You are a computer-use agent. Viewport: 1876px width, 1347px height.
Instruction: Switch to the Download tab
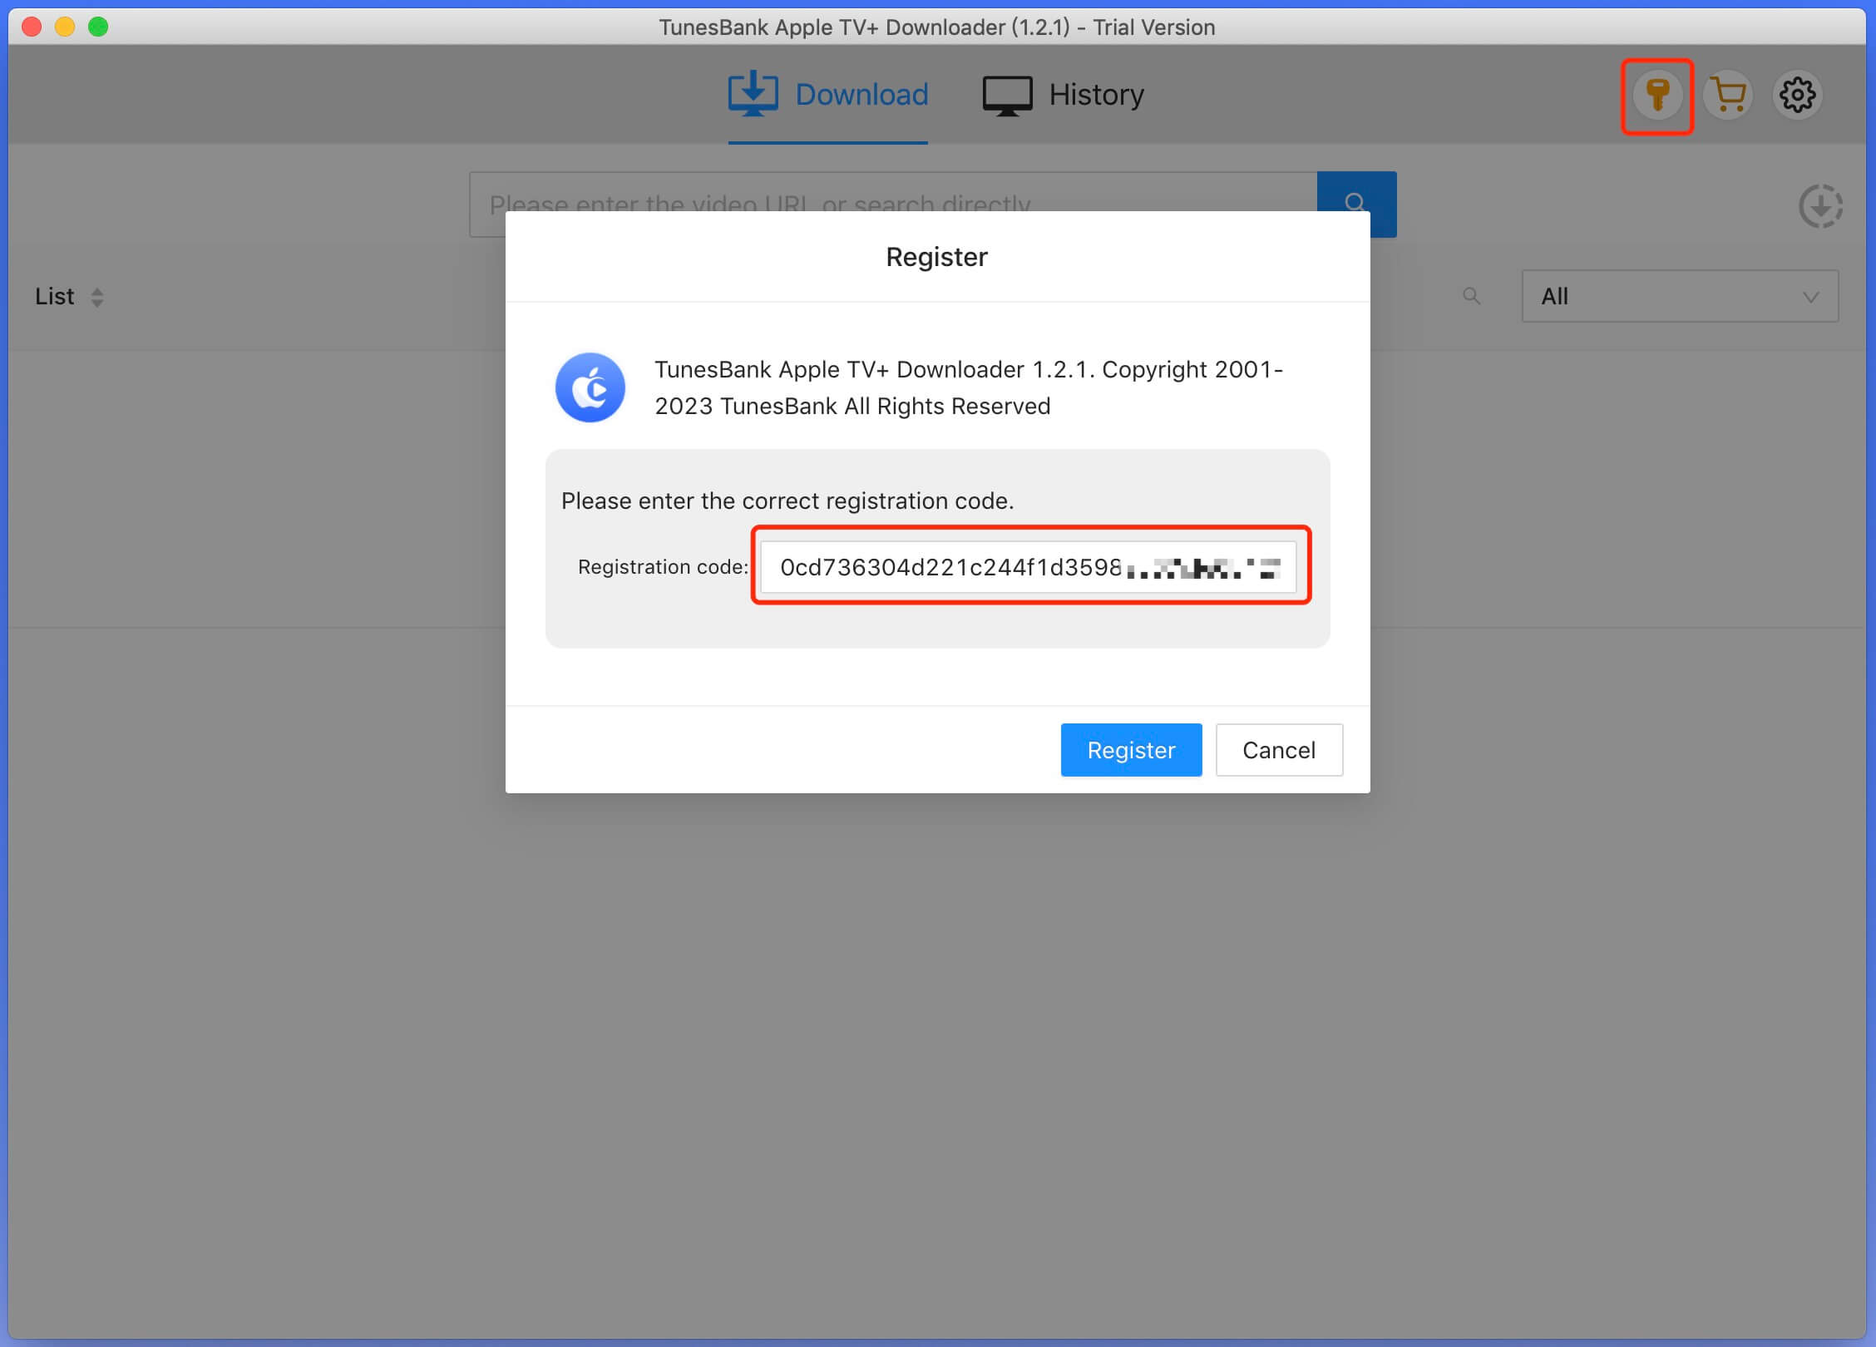828,95
